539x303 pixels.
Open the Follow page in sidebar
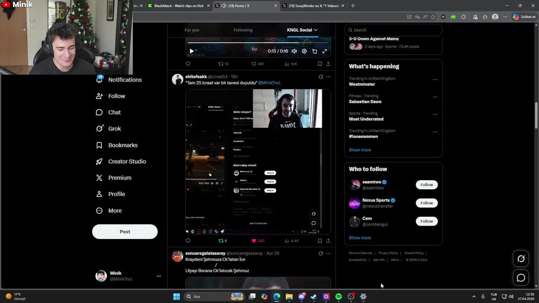click(x=111, y=96)
